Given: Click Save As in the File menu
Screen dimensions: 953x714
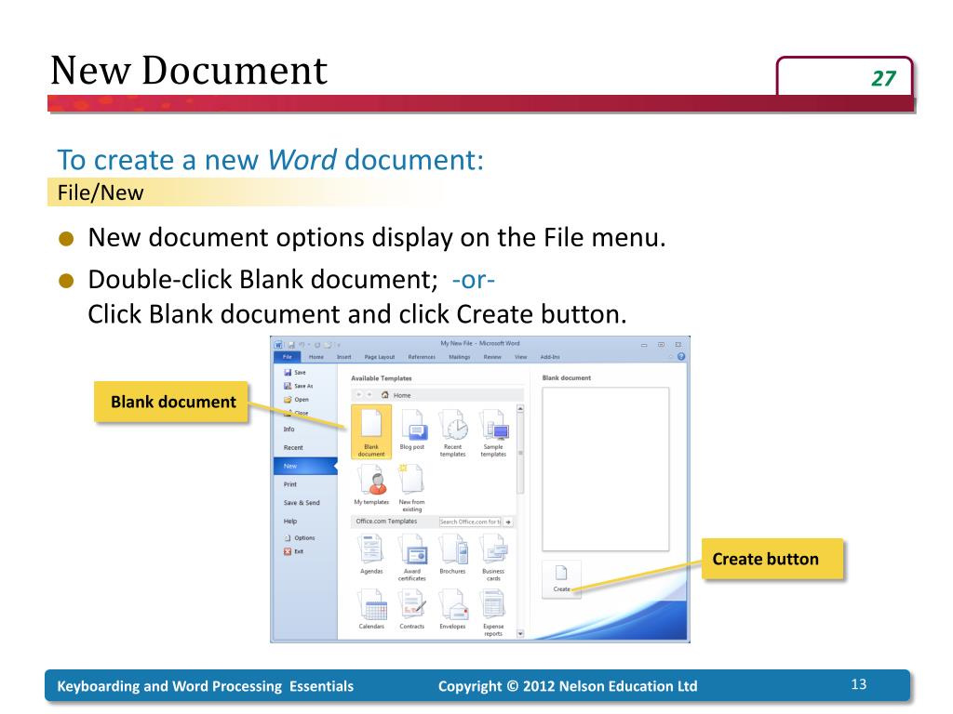Looking at the screenshot, I should tap(299, 386).
